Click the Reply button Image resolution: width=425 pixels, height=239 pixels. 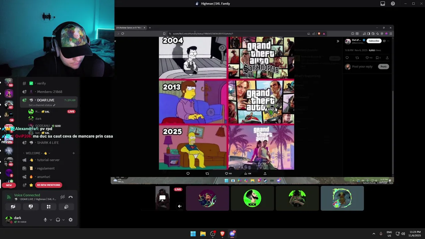point(383,66)
